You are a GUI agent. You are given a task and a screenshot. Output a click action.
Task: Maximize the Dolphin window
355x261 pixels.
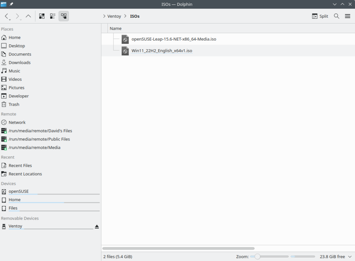pos(342,4)
